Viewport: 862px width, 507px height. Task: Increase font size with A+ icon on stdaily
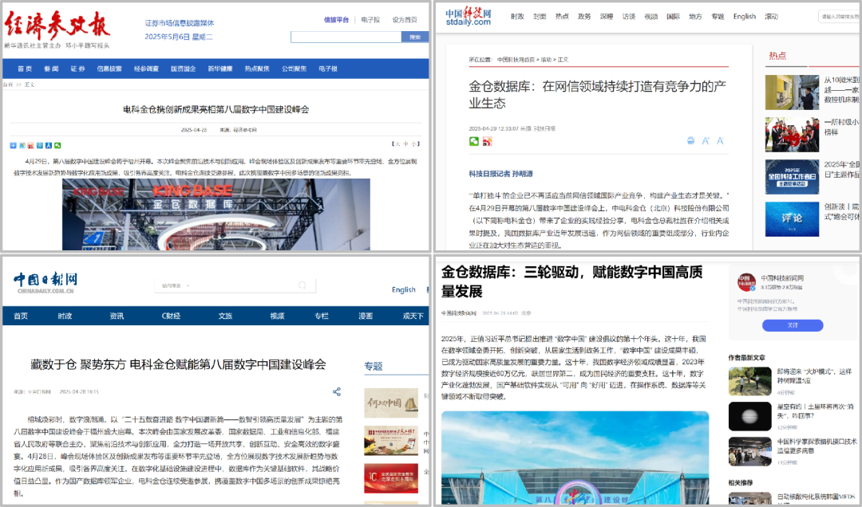click(x=706, y=141)
